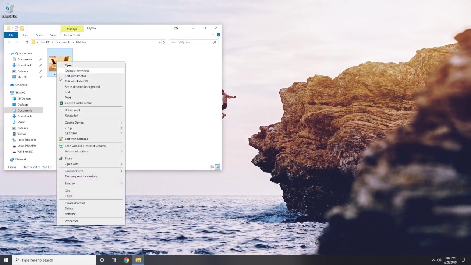Click the Notepad++ icon for 'Edit with Notepad++'
Viewport: 471px width, 265px height.
[x=61, y=139]
